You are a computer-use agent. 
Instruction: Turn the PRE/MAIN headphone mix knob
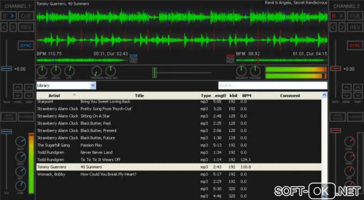point(97,71)
